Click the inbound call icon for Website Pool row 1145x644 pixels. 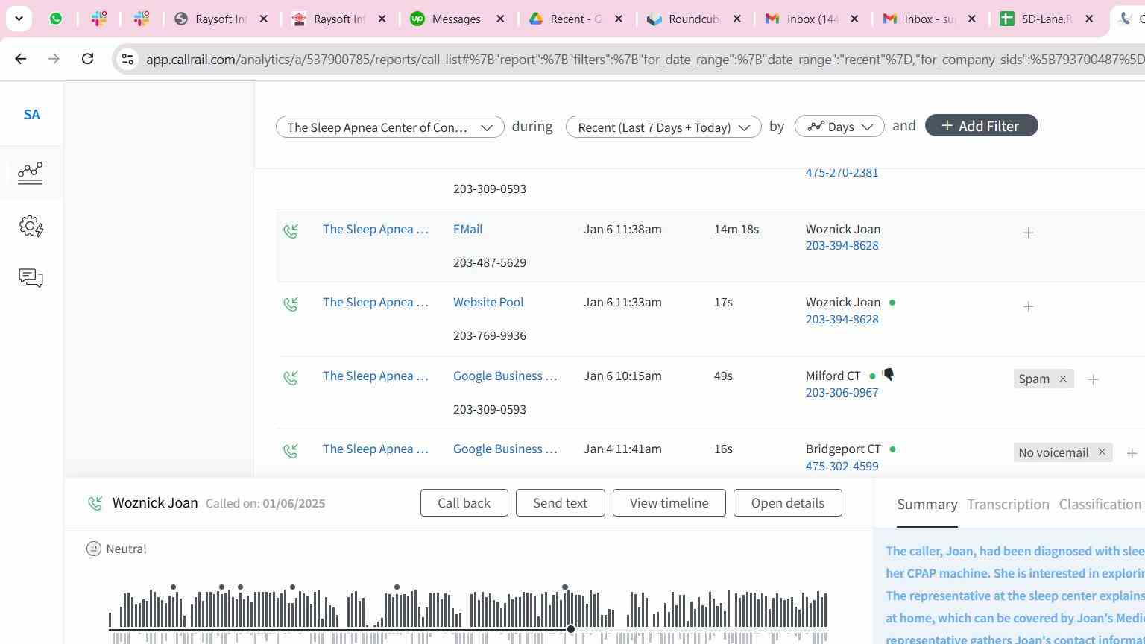(x=291, y=305)
